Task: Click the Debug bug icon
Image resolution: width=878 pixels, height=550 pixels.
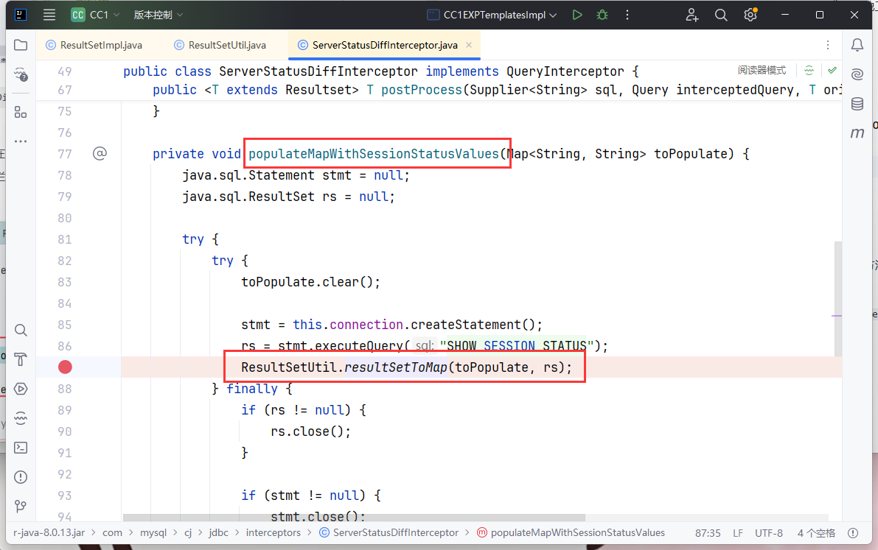Action: (x=602, y=15)
